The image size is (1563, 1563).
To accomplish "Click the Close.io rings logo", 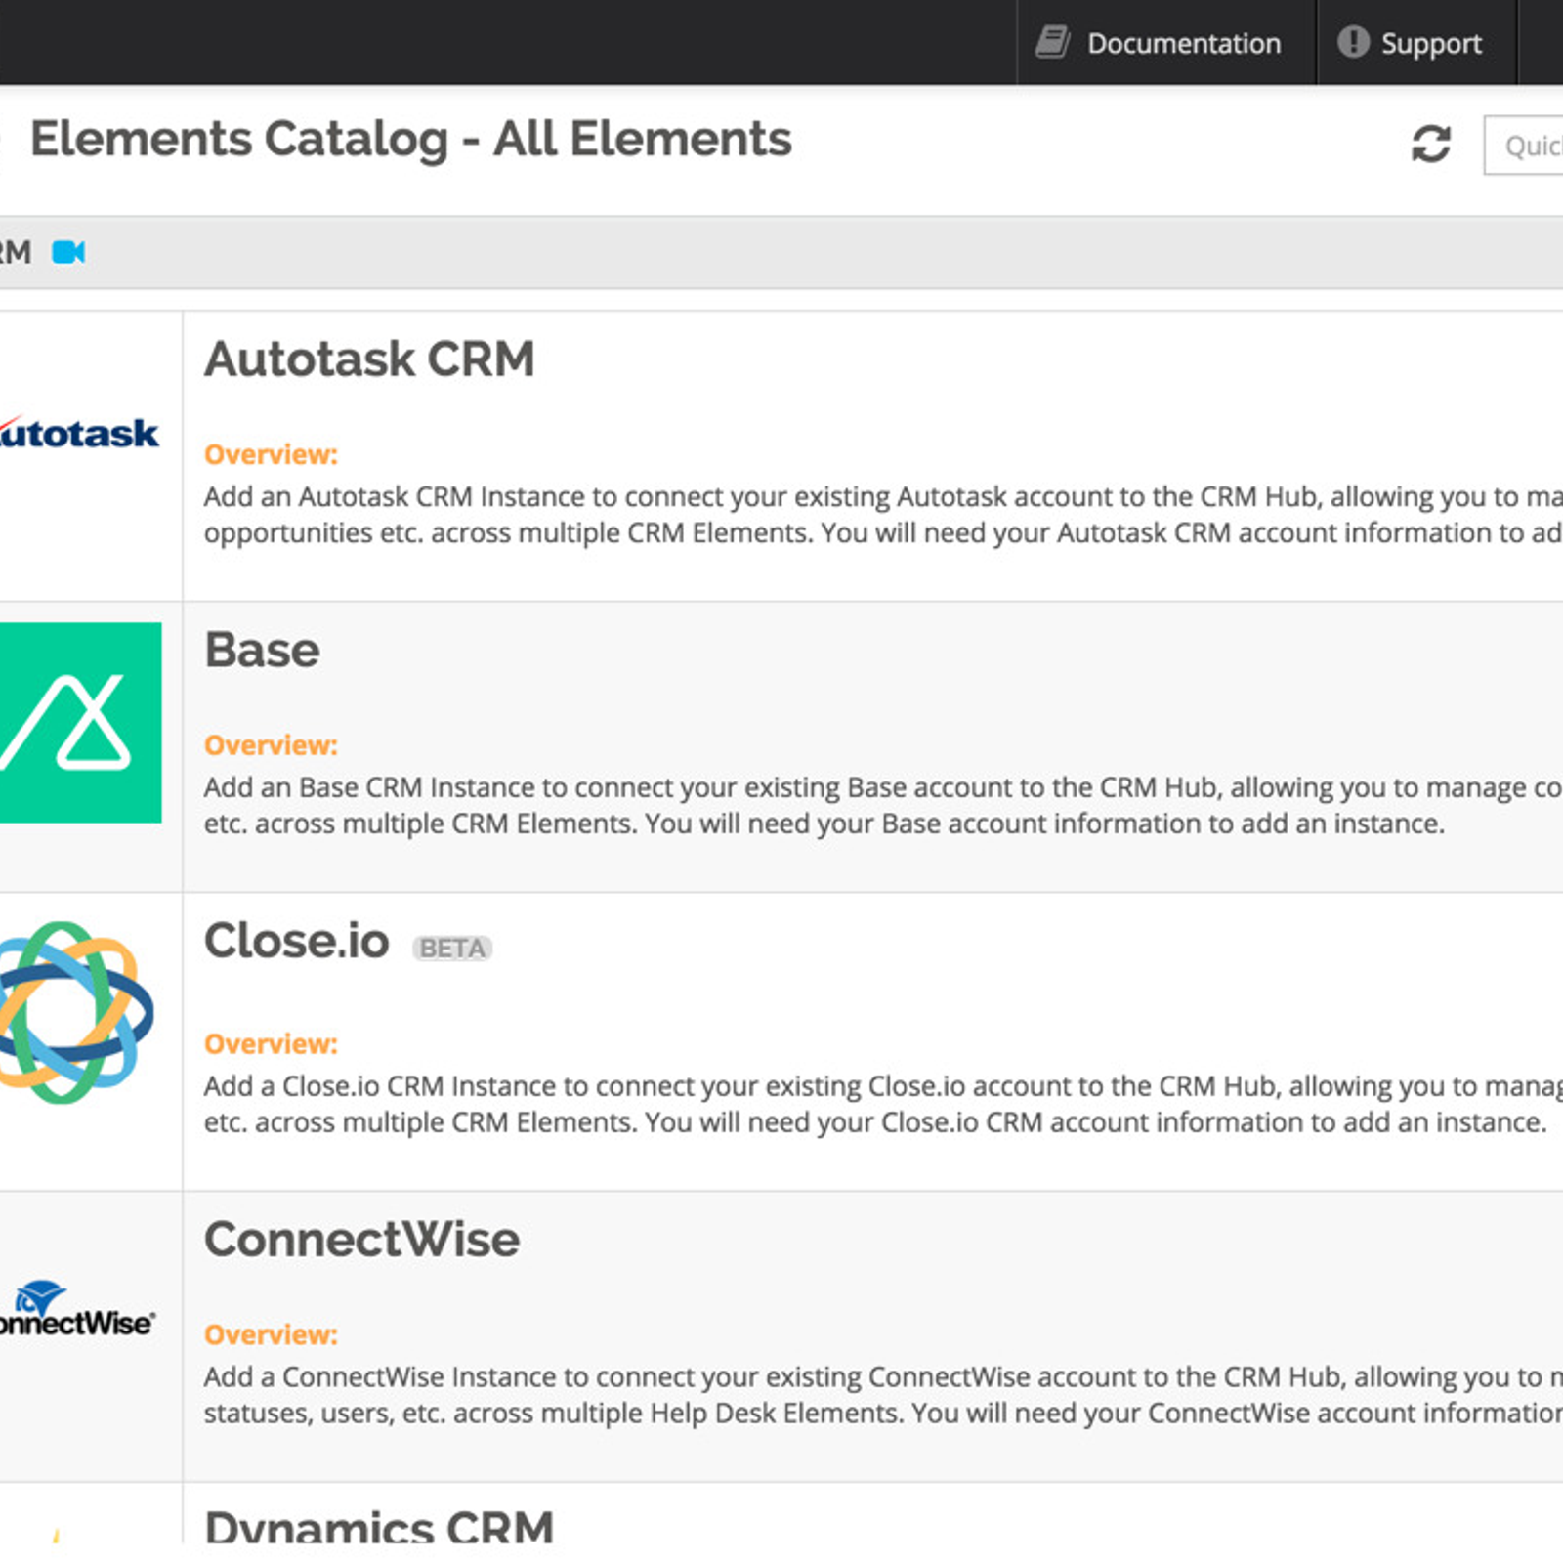I will coord(75,1012).
